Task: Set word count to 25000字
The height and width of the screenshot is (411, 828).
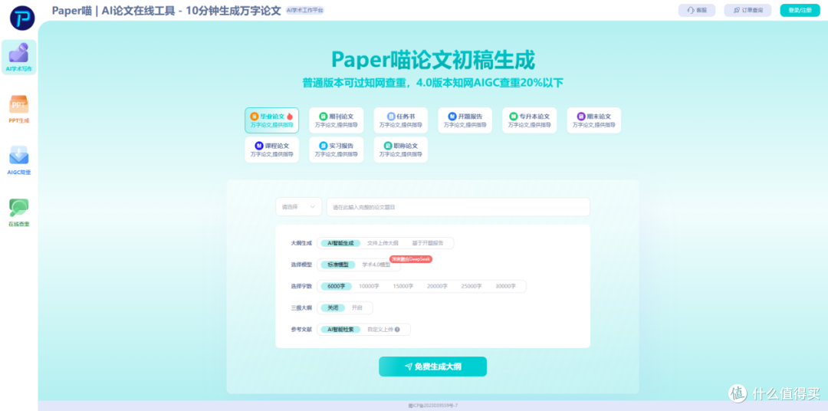Action: point(472,286)
